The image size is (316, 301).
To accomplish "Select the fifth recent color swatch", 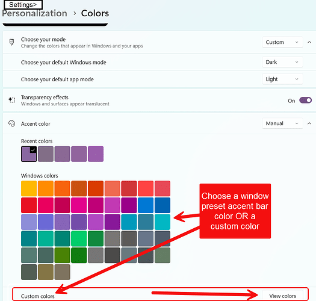I will tap(96, 154).
